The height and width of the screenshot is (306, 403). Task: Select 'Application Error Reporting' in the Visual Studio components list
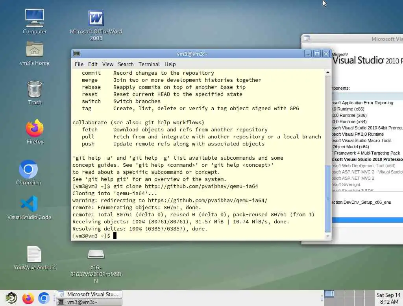coord(362,103)
